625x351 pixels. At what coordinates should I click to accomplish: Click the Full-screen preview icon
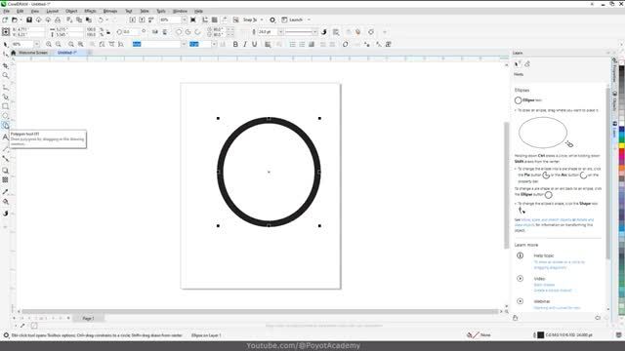193,19
